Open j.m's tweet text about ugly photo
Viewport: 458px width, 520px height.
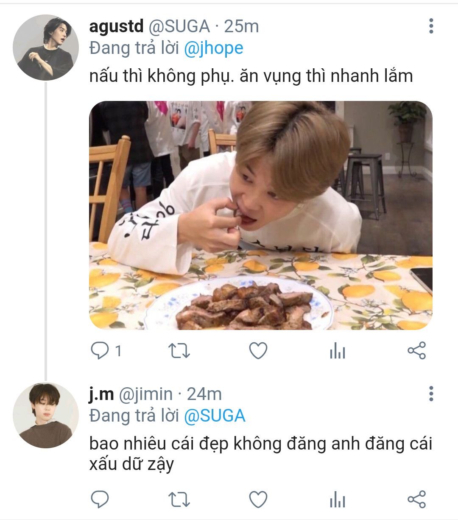[260, 454]
